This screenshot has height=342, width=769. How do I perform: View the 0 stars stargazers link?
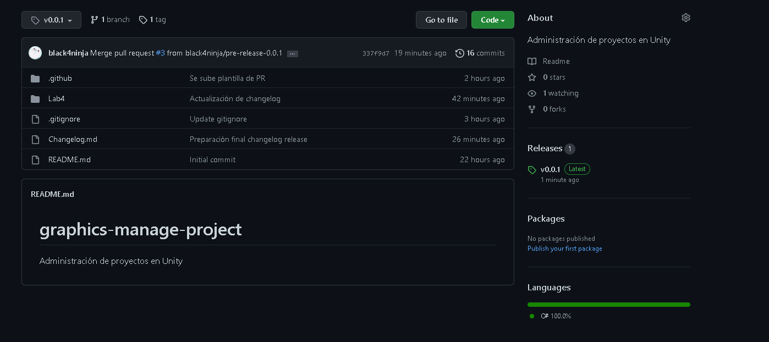[554, 78]
